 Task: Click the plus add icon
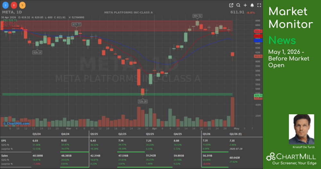pyautogui.click(x=245, y=5)
